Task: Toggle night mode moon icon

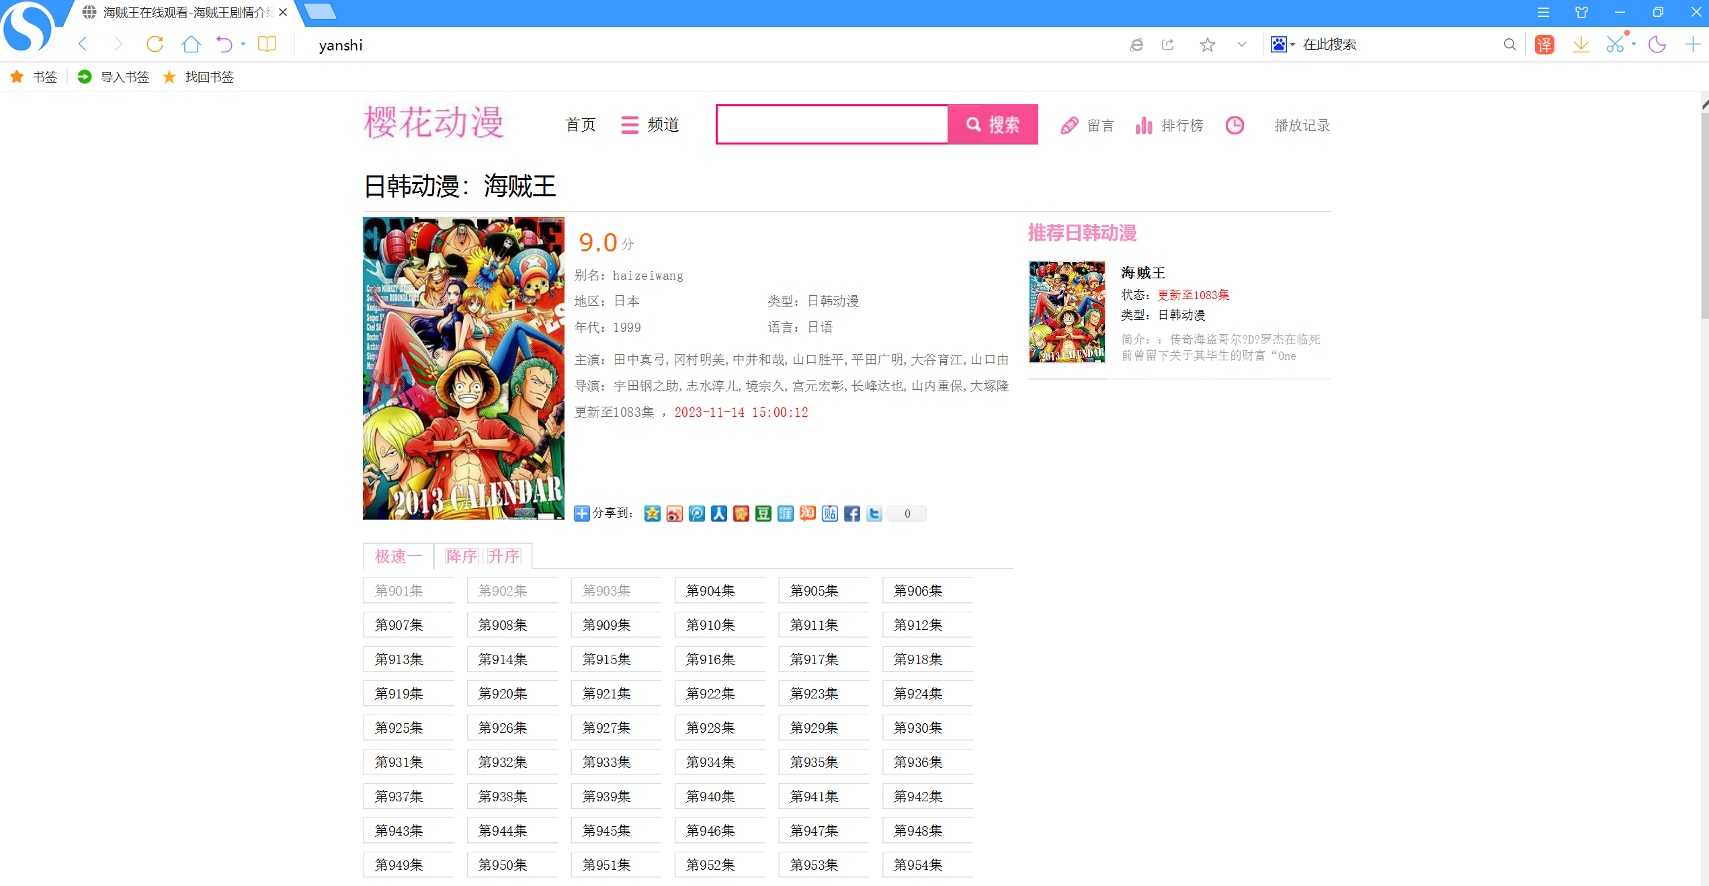Action: click(1657, 44)
